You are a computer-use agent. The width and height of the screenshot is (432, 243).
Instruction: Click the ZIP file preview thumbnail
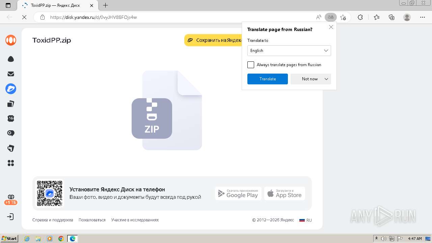[x=167, y=110]
